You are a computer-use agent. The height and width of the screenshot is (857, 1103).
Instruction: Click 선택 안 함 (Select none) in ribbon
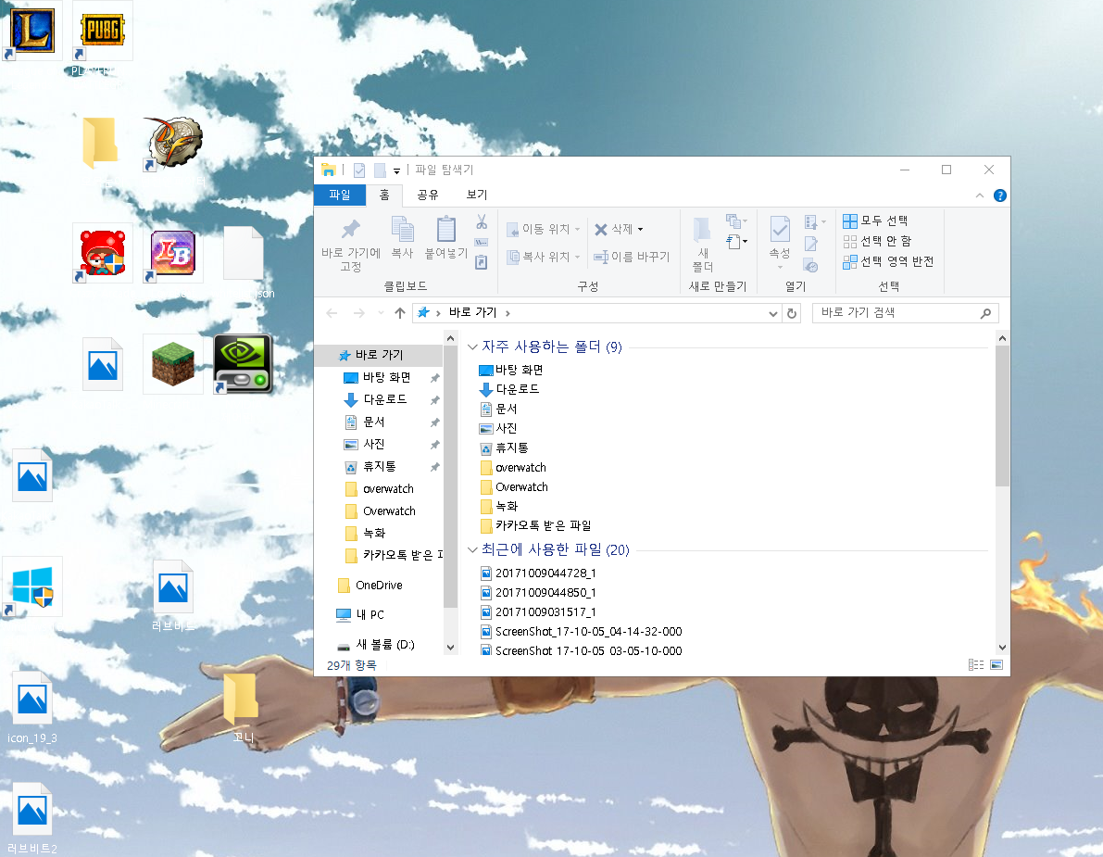tap(877, 241)
